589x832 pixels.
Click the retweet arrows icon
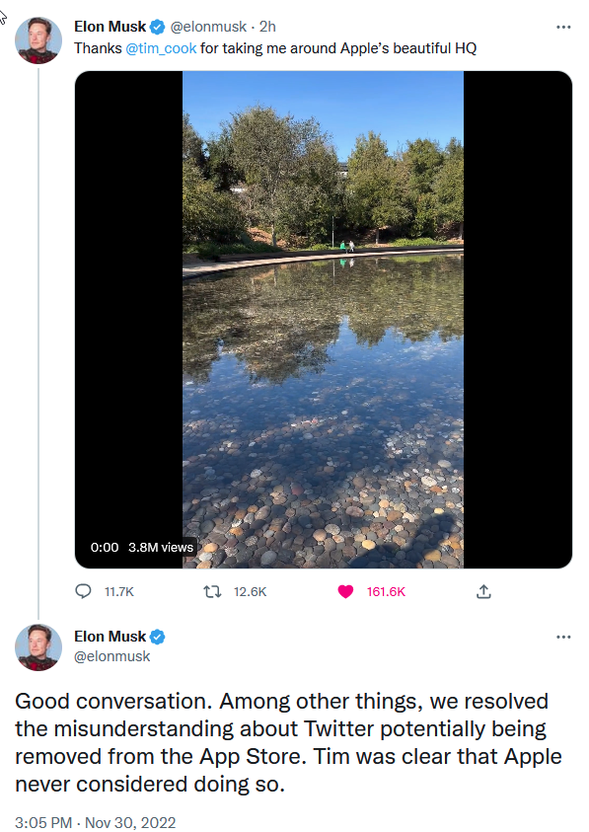(x=213, y=591)
